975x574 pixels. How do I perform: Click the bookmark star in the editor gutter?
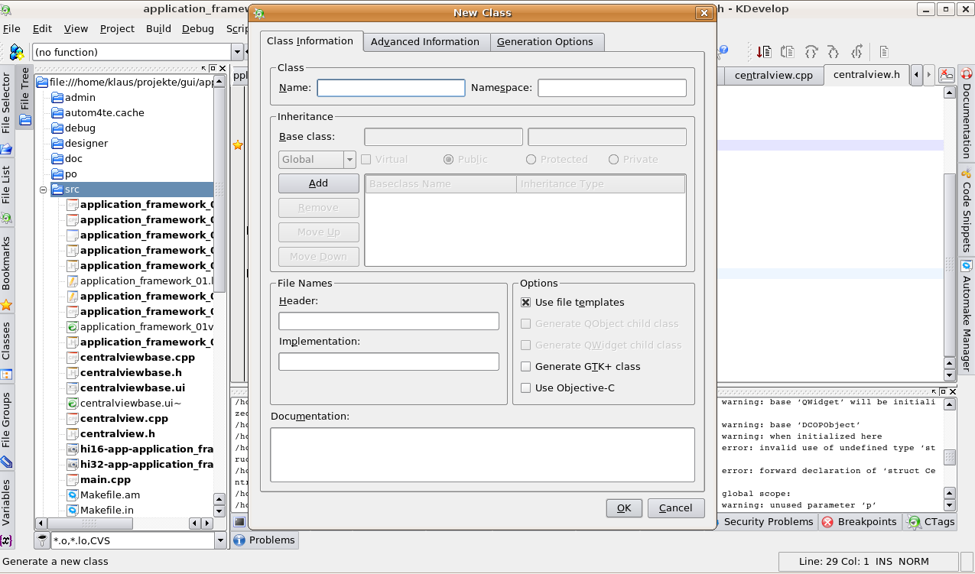(x=238, y=144)
